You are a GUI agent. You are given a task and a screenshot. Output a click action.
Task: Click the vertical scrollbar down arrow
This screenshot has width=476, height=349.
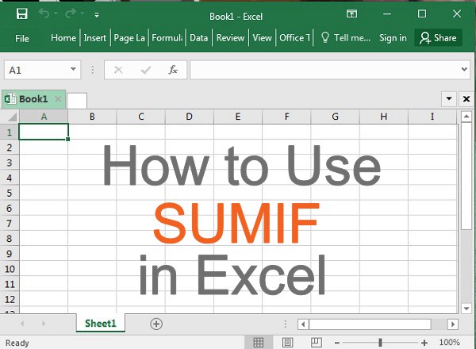tap(466, 309)
